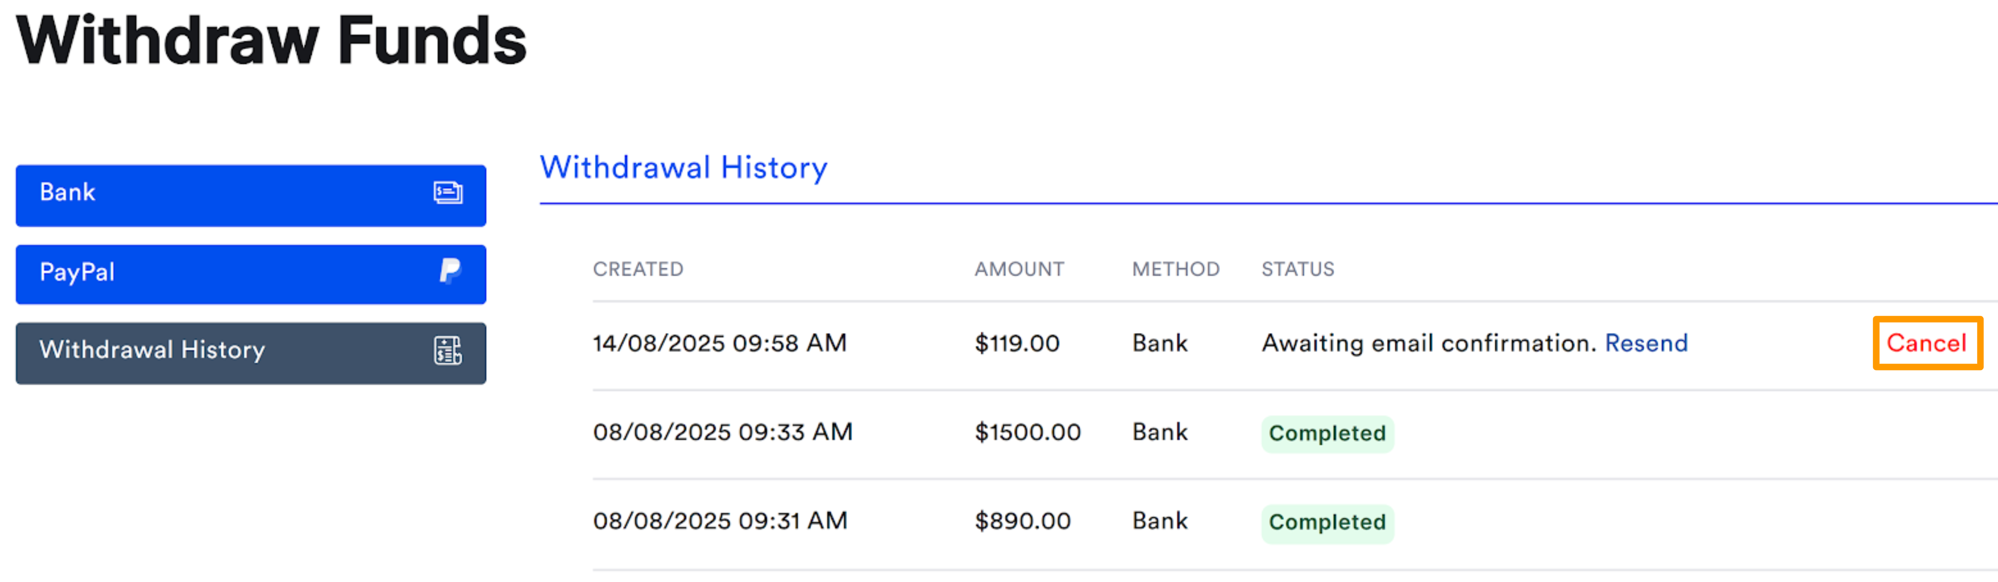Click Bank method in the $119.00 row

pos(1160,343)
